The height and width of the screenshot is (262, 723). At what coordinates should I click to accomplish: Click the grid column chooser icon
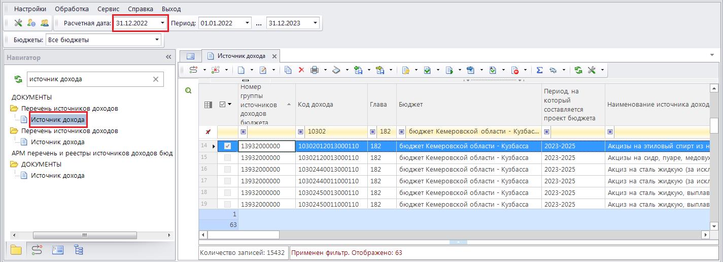click(x=208, y=105)
